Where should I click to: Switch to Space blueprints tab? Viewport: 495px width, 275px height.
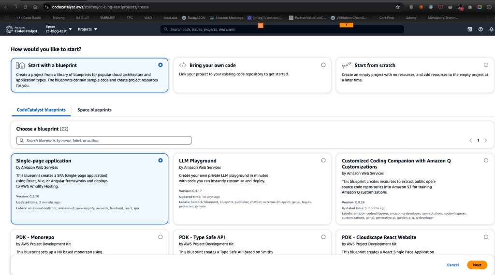(94, 110)
